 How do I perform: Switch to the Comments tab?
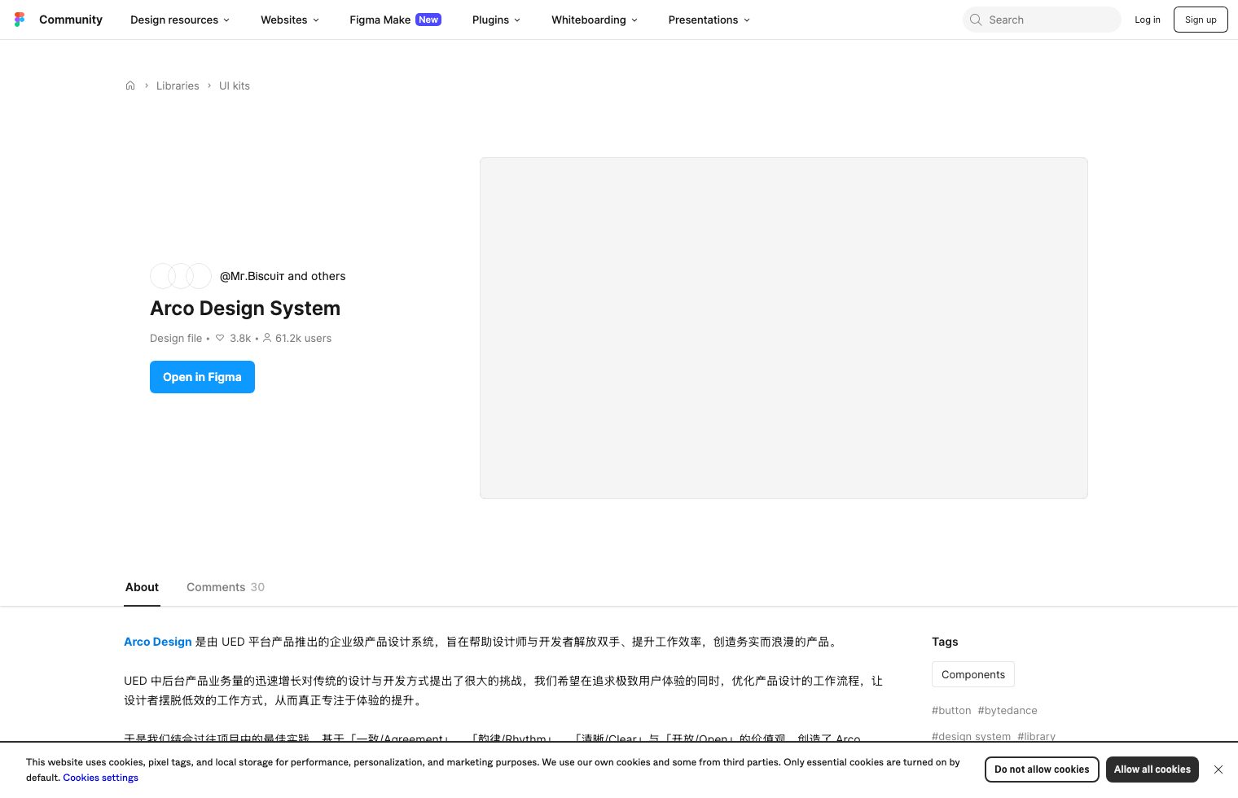pyautogui.click(x=216, y=587)
